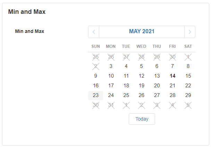Go to the previous month arrow
Viewport: 212px width, 148px height.
point(94,32)
